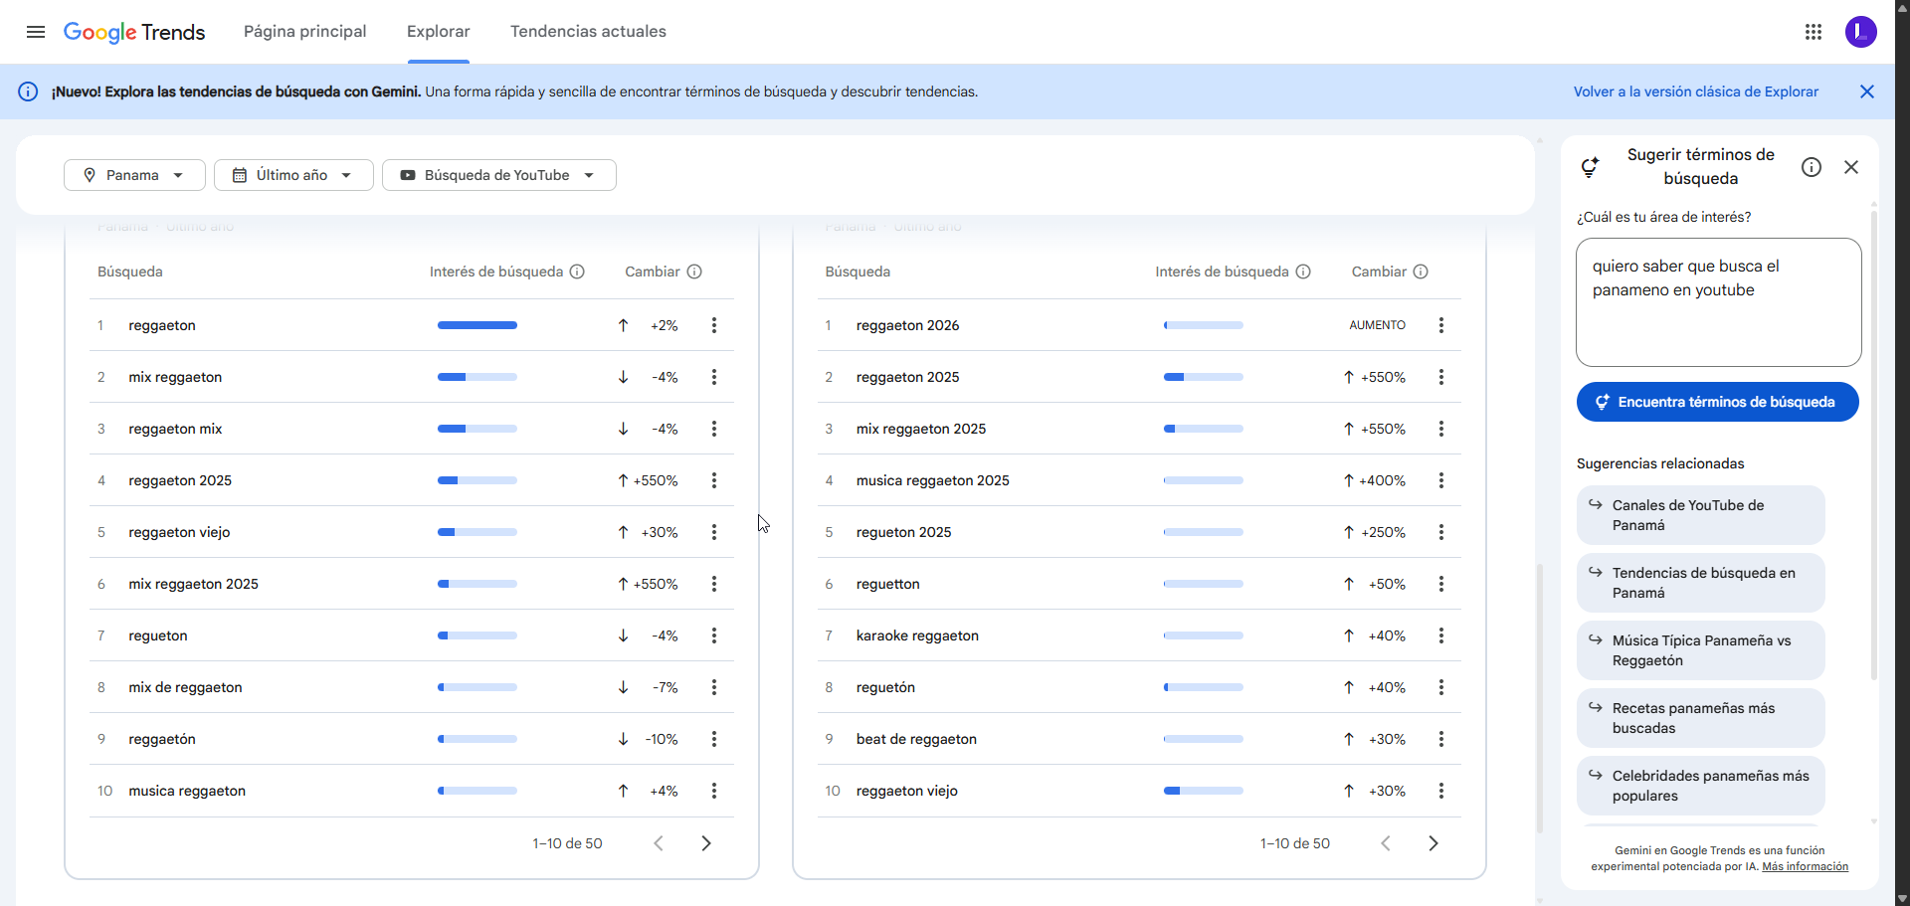Click the reggaeton viejo term in right table
The image size is (1910, 906).
[x=907, y=791]
